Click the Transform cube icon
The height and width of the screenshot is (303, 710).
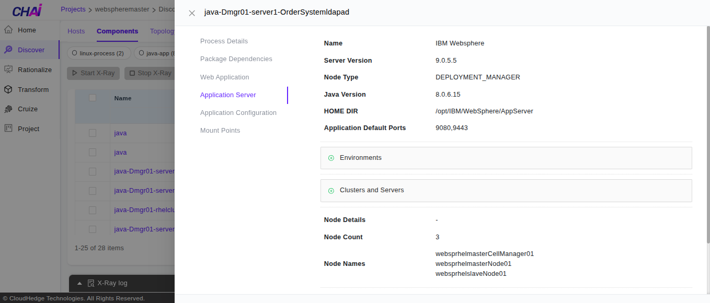8,89
